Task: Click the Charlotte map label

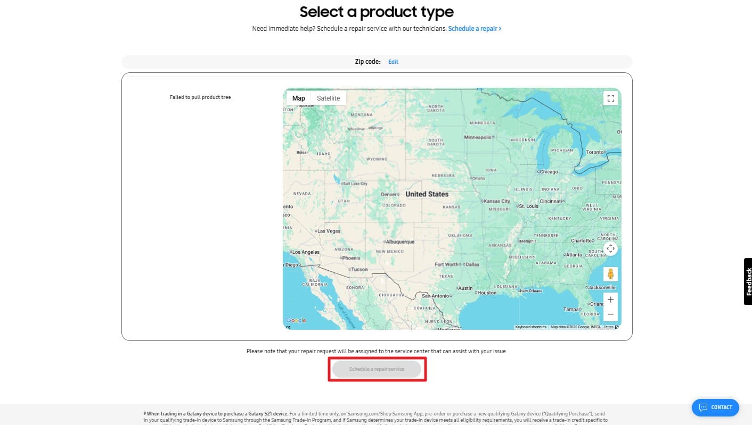Action: point(582,240)
